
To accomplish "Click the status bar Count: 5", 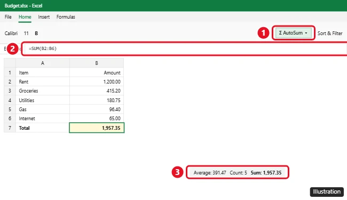I will [x=238, y=173].
